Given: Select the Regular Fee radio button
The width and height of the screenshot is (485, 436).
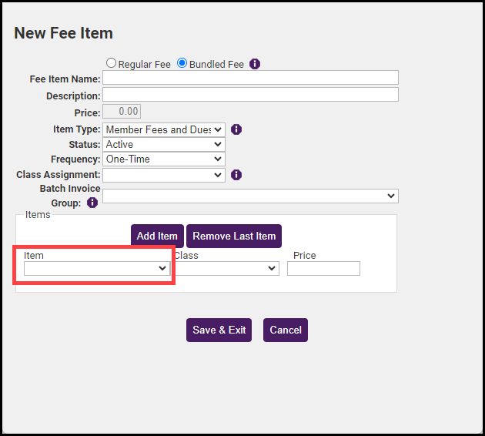Looking at the screenshot, I should point(112,64).
